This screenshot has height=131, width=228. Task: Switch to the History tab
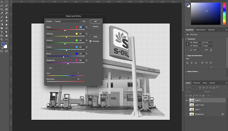pyautogui.click(x=212, y=83)
